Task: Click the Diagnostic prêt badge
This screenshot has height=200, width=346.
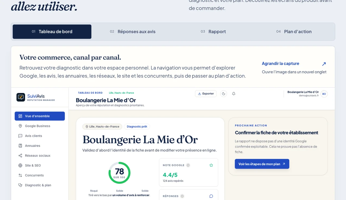Action: [137, 127]
